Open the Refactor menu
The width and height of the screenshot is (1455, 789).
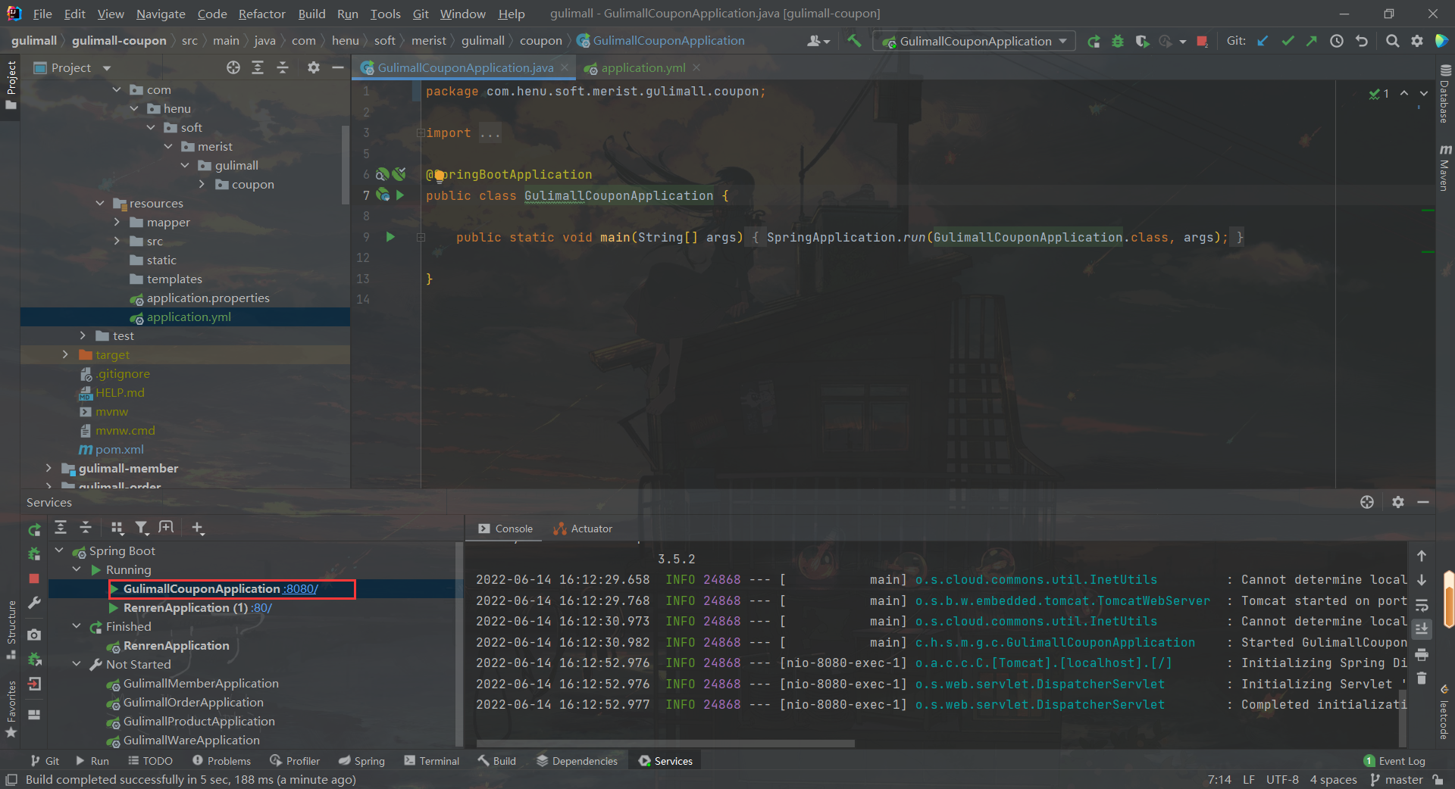(261, 14)
